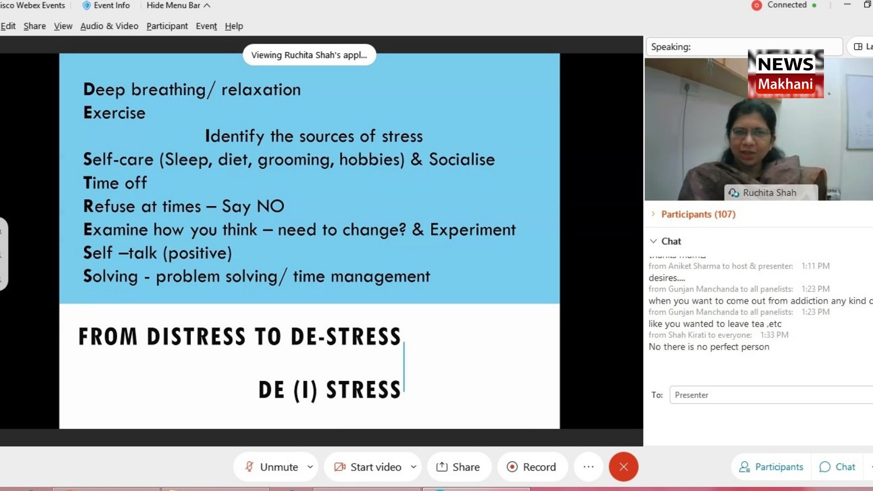The width and height of the screenshot is (873, 491).
Task: Open the Participant menu
Action: click(167, 26)
